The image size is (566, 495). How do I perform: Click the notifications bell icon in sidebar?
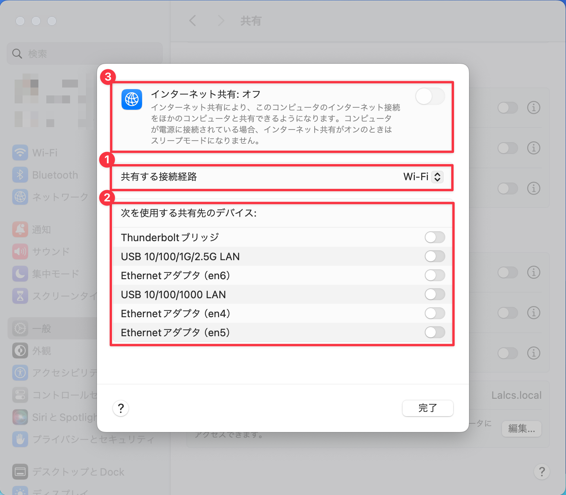point(20,229)
